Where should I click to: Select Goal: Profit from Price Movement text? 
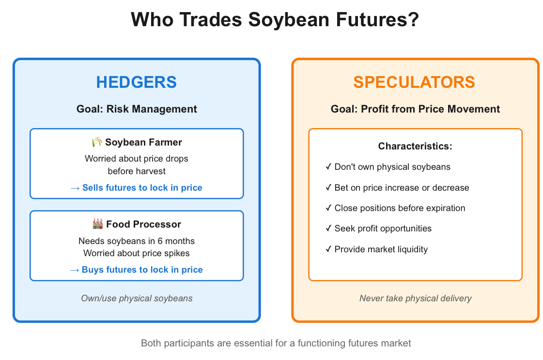(x=415, y=109)
